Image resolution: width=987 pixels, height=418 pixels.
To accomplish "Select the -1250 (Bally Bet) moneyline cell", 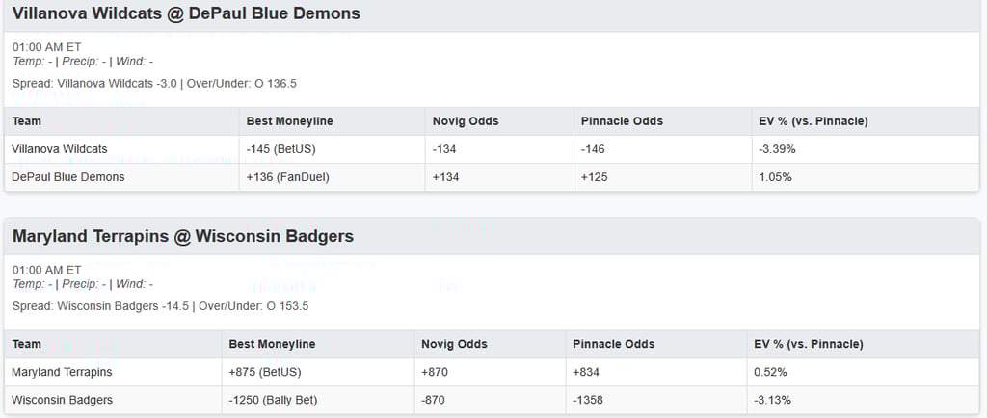I will click(273, 400).
